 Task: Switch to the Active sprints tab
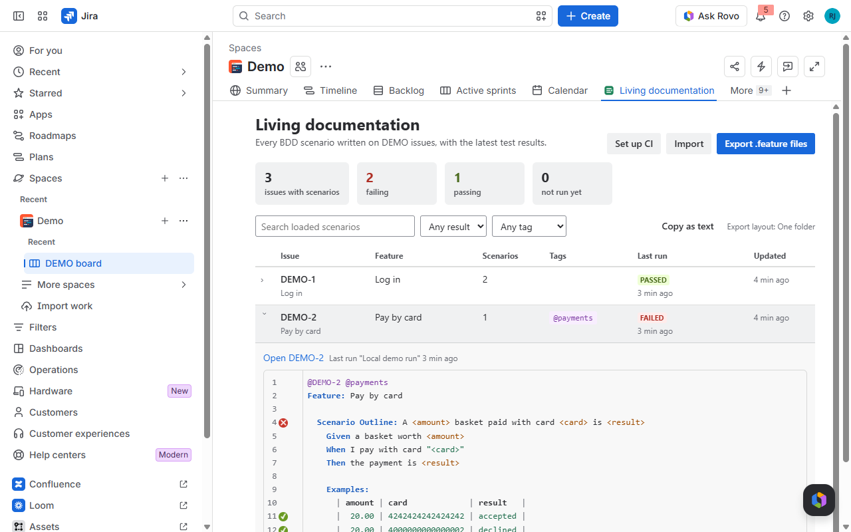tap(478, 90)
